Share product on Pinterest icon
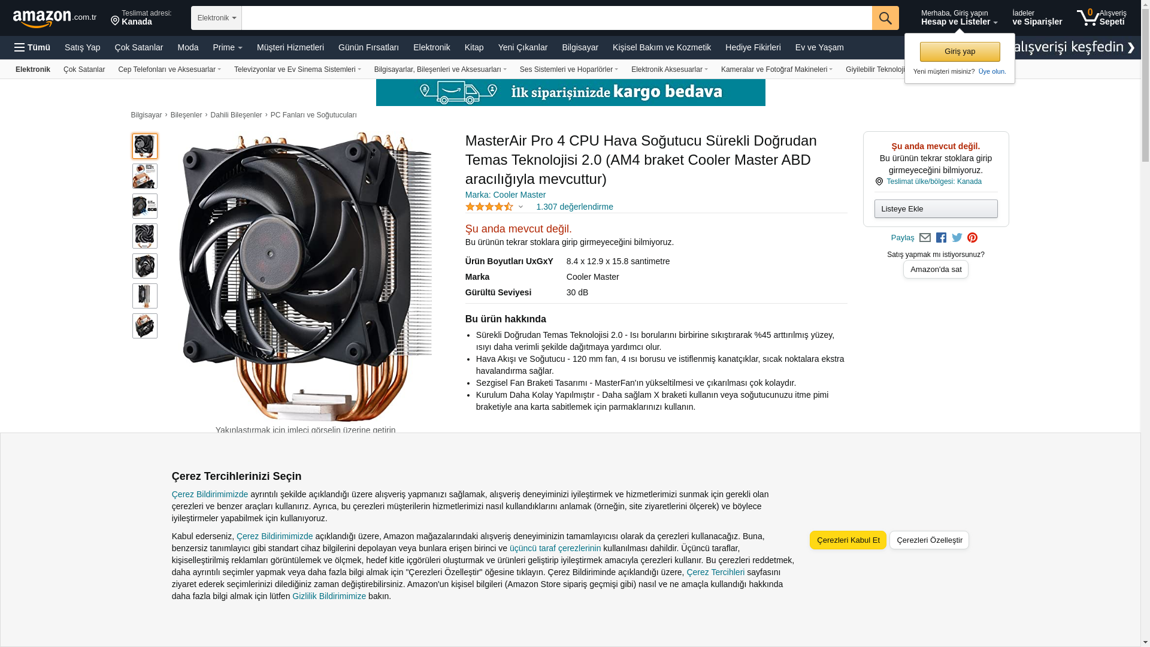Screen dimensions: 1150x647 coord(972,238)
